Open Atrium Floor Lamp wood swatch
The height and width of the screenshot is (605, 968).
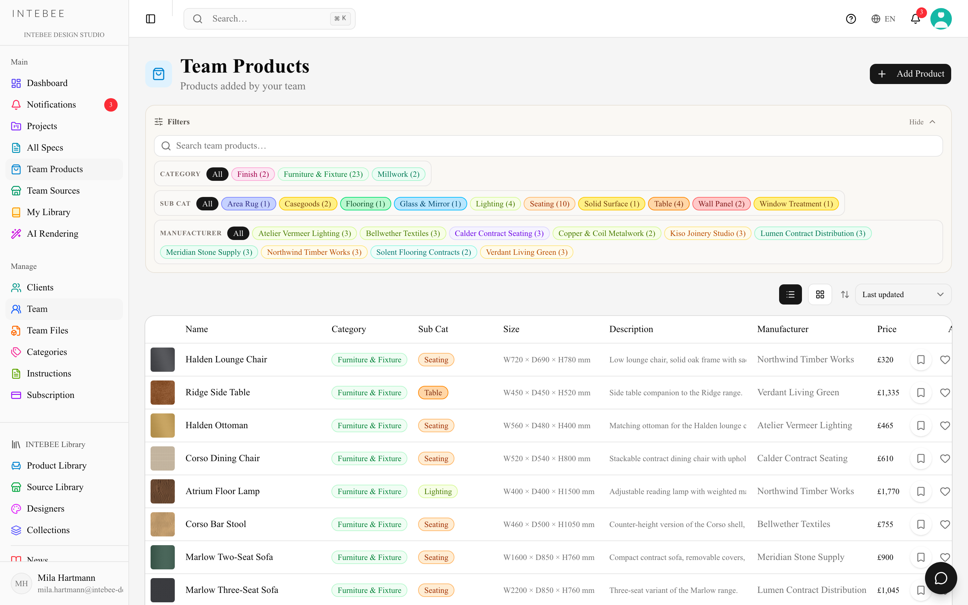pyautogui.click(x=162, y=491)
